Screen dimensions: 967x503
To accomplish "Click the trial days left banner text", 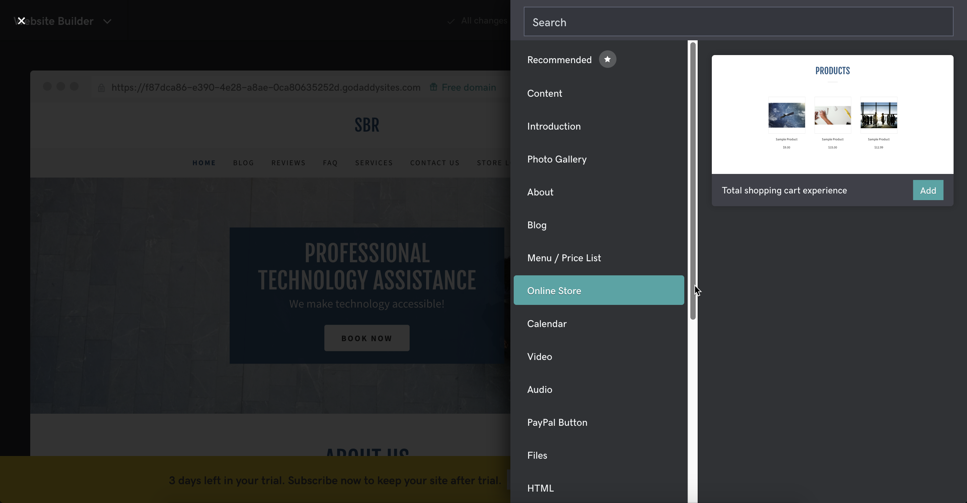I will 335,481.
